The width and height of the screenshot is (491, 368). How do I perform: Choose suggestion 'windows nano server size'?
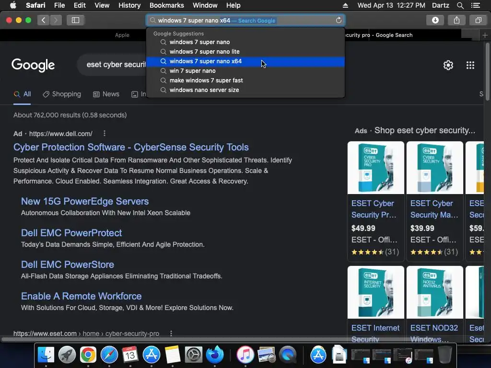[x=245, y=90]
